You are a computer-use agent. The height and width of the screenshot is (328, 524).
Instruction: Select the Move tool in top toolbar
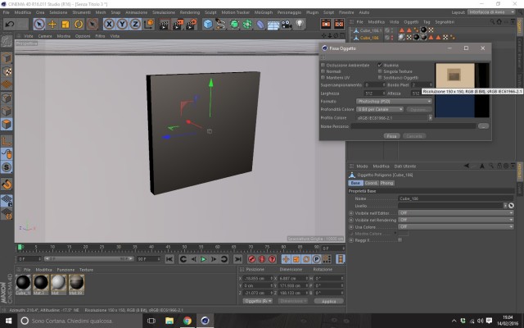coord(52,24)
